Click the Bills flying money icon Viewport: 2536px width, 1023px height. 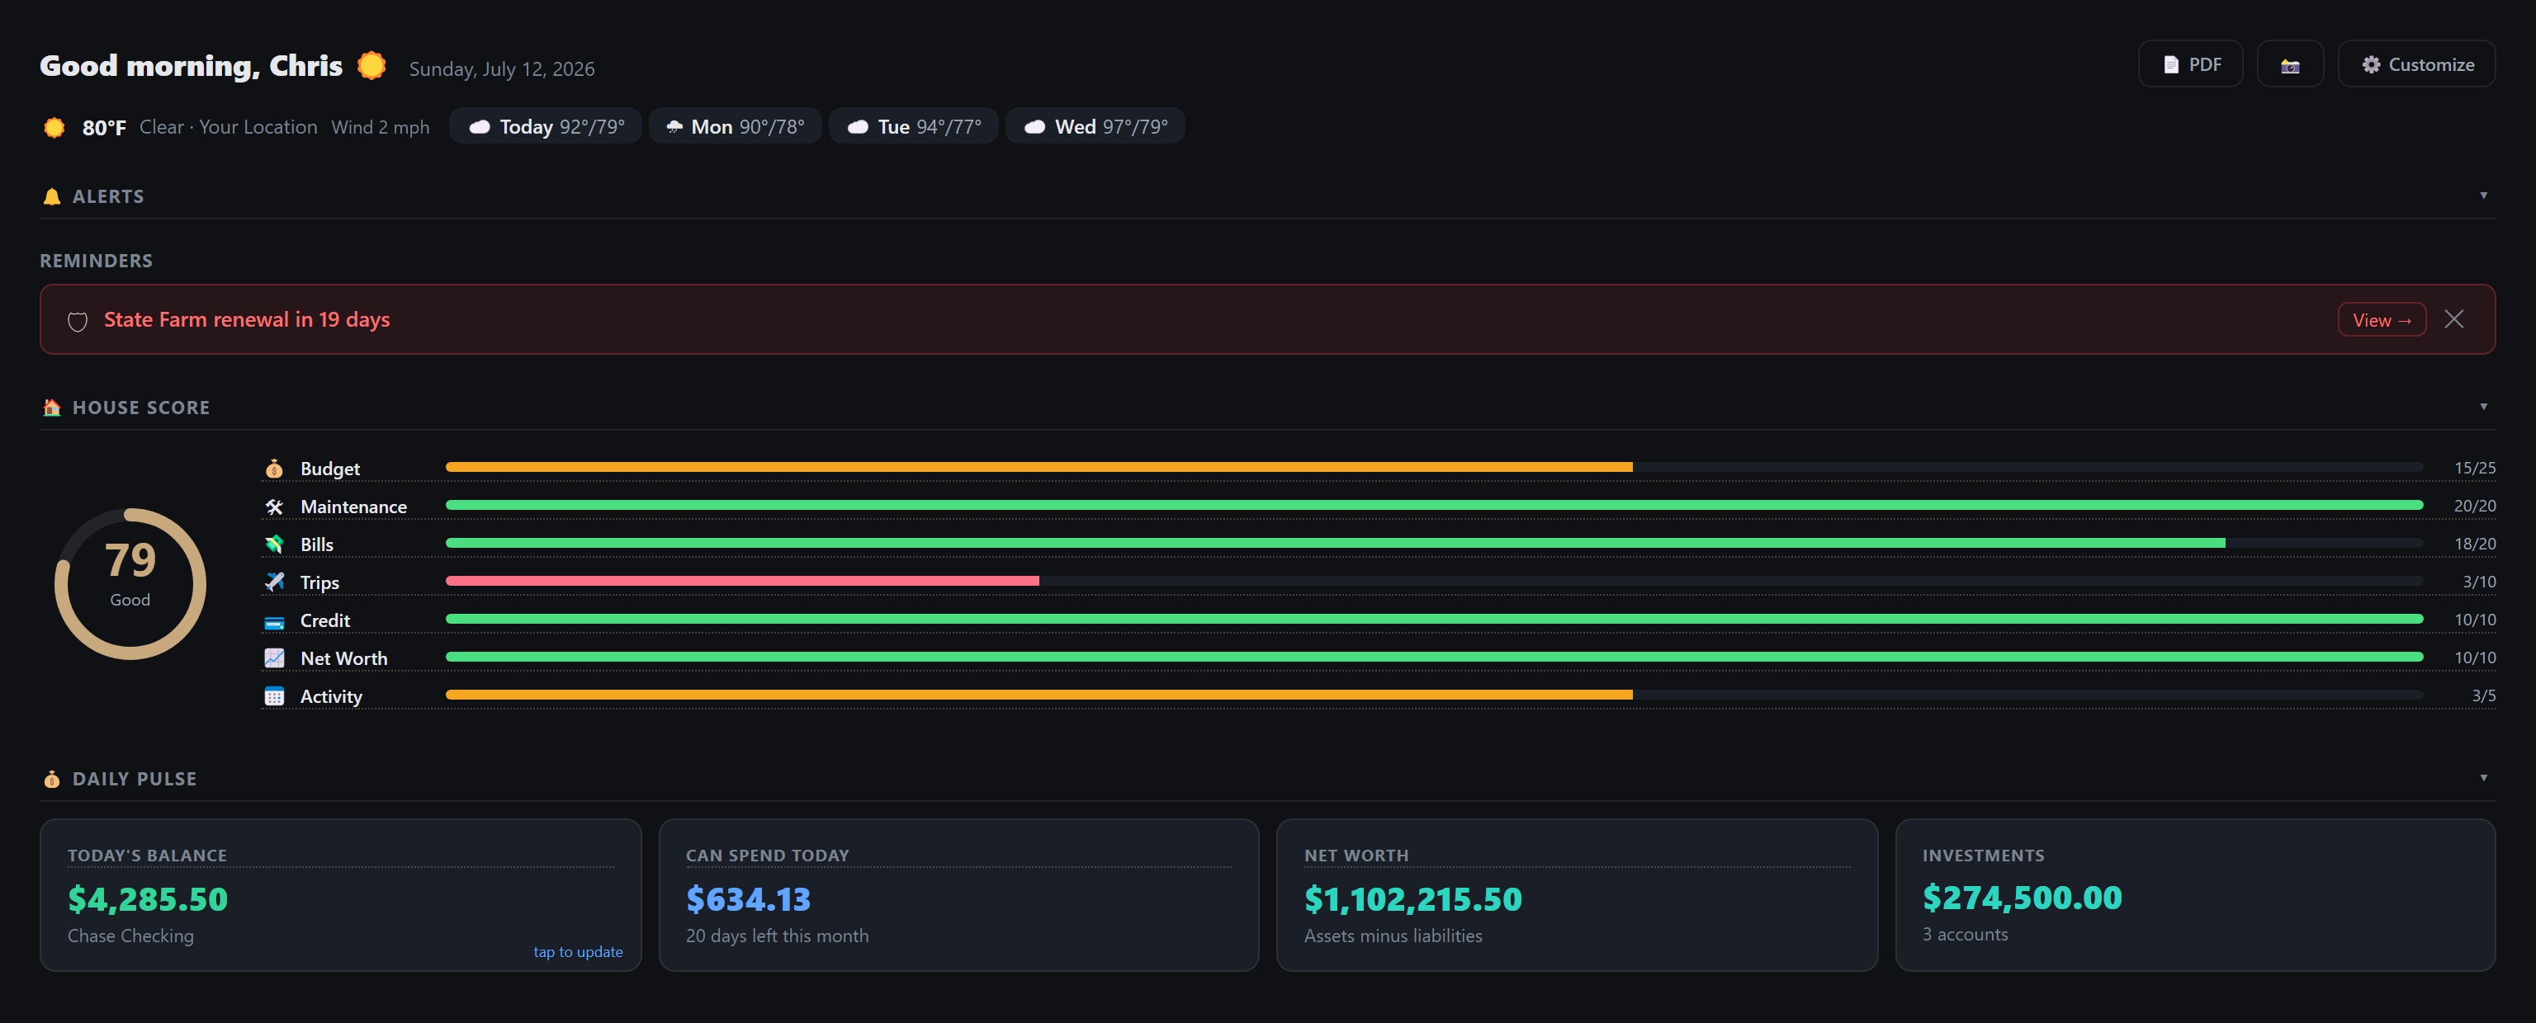tap(275, 544)
